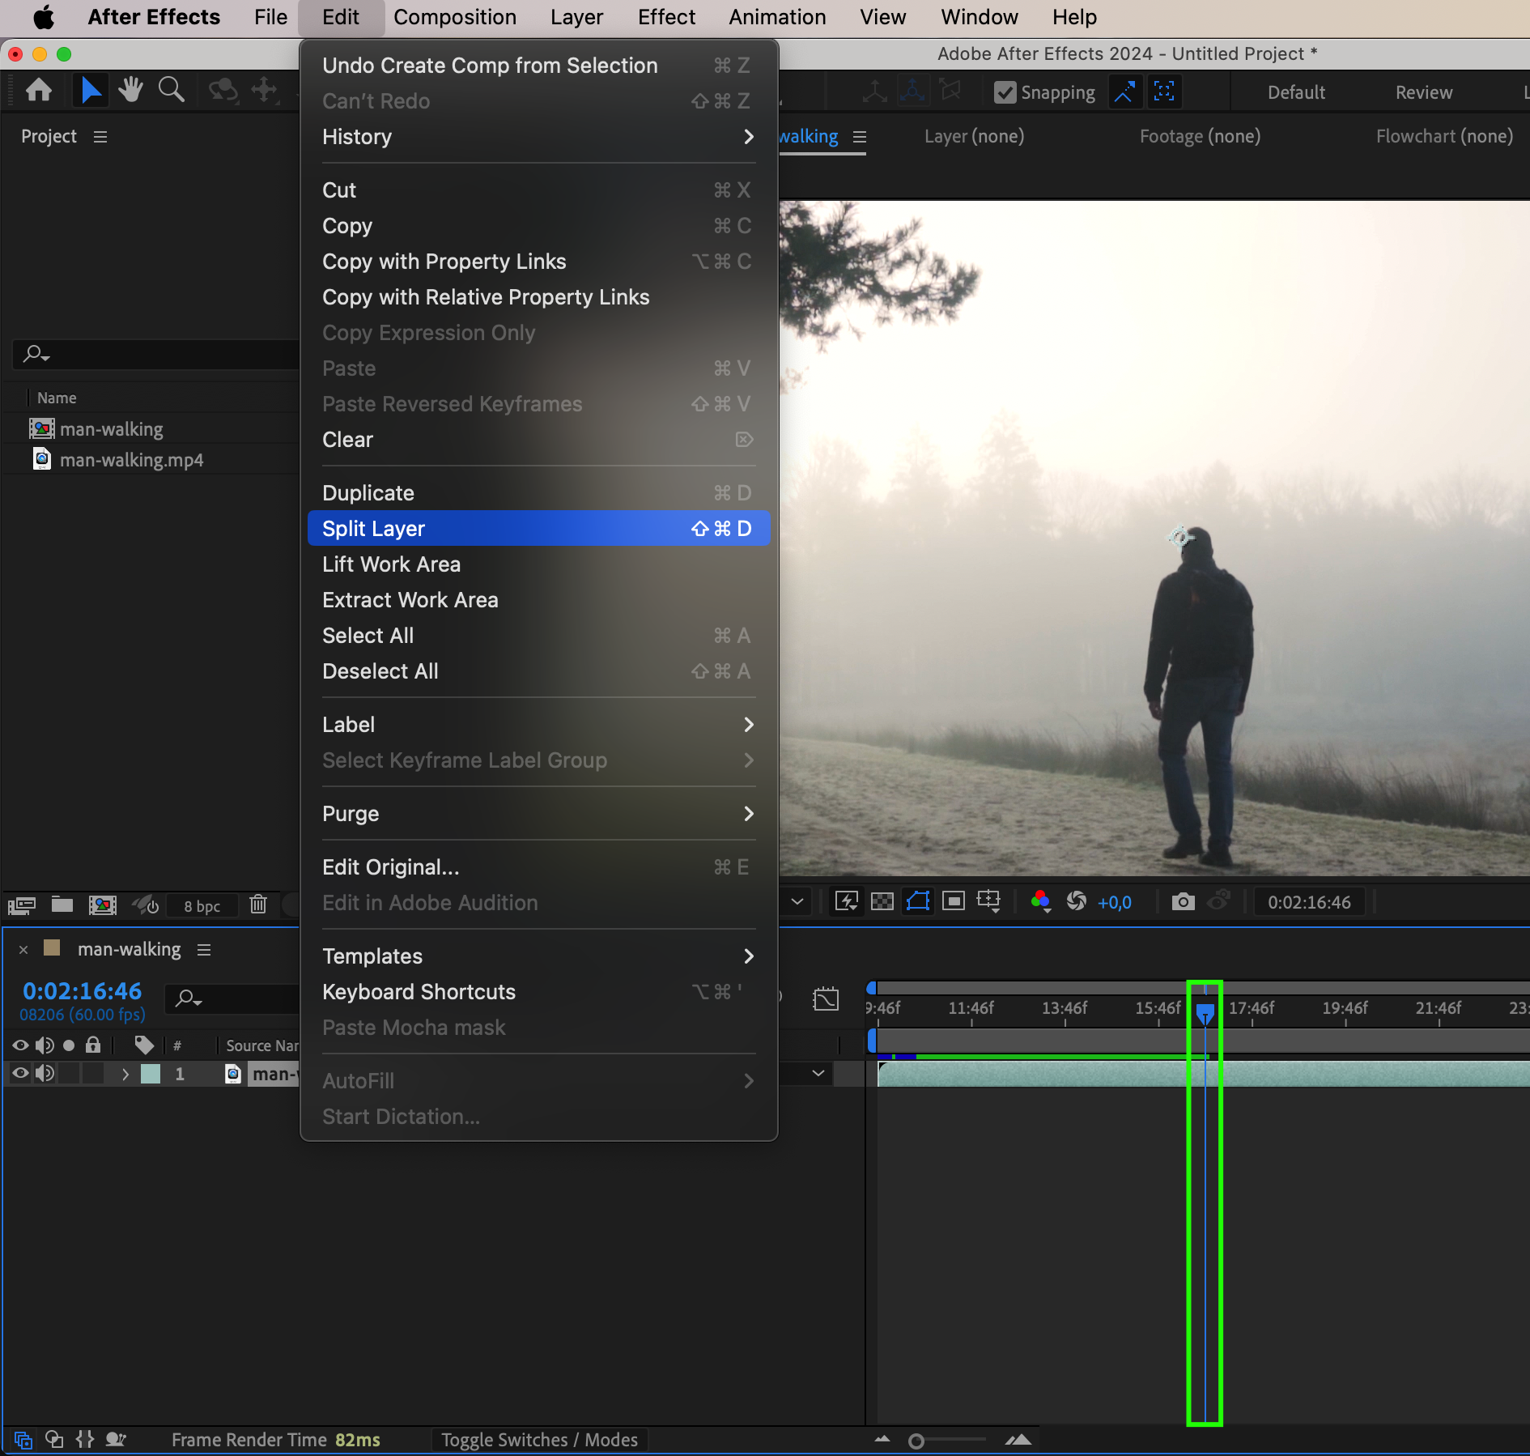The width and height of the screenshot is (1530, 1456).
Task: Click the Home icon in toolbar
Action: [x=39, y=90]
